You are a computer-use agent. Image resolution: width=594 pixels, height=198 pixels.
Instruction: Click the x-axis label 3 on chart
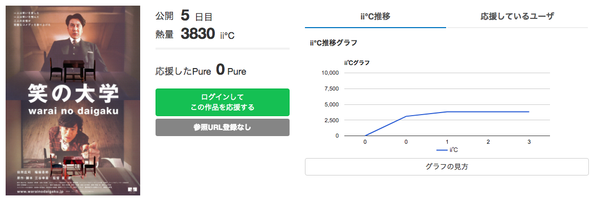(x=529, y=142)
